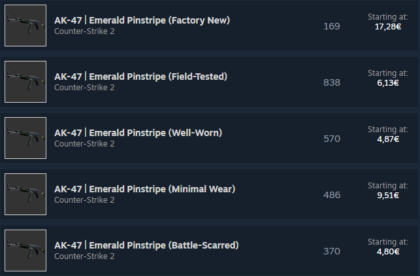
Task: Click Counter-Strike 2 under the Battle-Scarred item
Action: [x=84, y=256]
